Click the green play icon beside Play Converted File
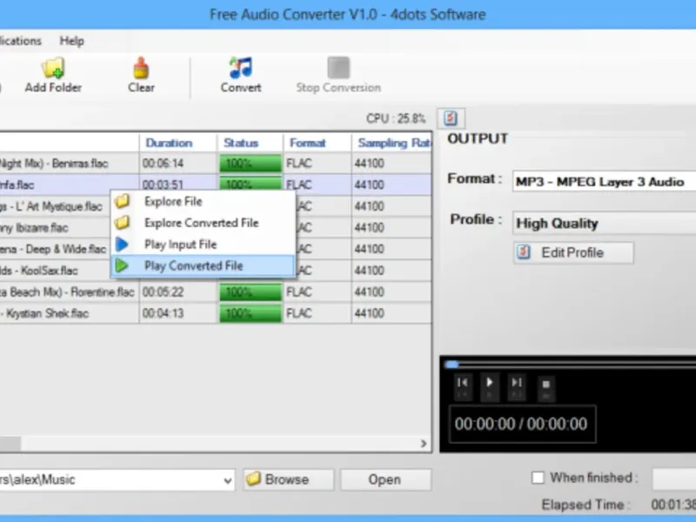Viewport: 696px width, 522px height. 122,265
